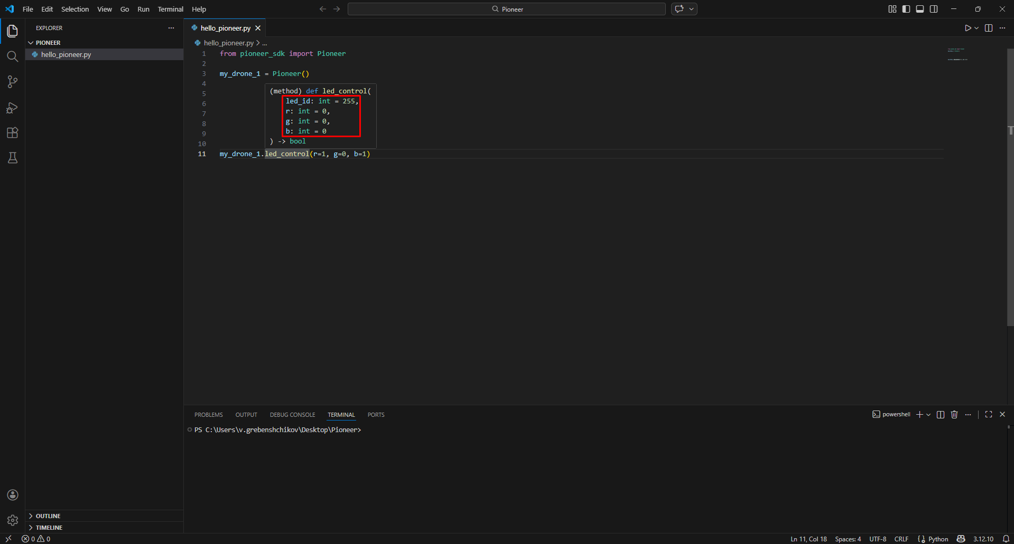Open the Selection menu
1014x544 pixels.
pos(75,9)
